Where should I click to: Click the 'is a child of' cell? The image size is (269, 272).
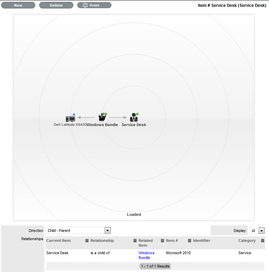(100, 253)
